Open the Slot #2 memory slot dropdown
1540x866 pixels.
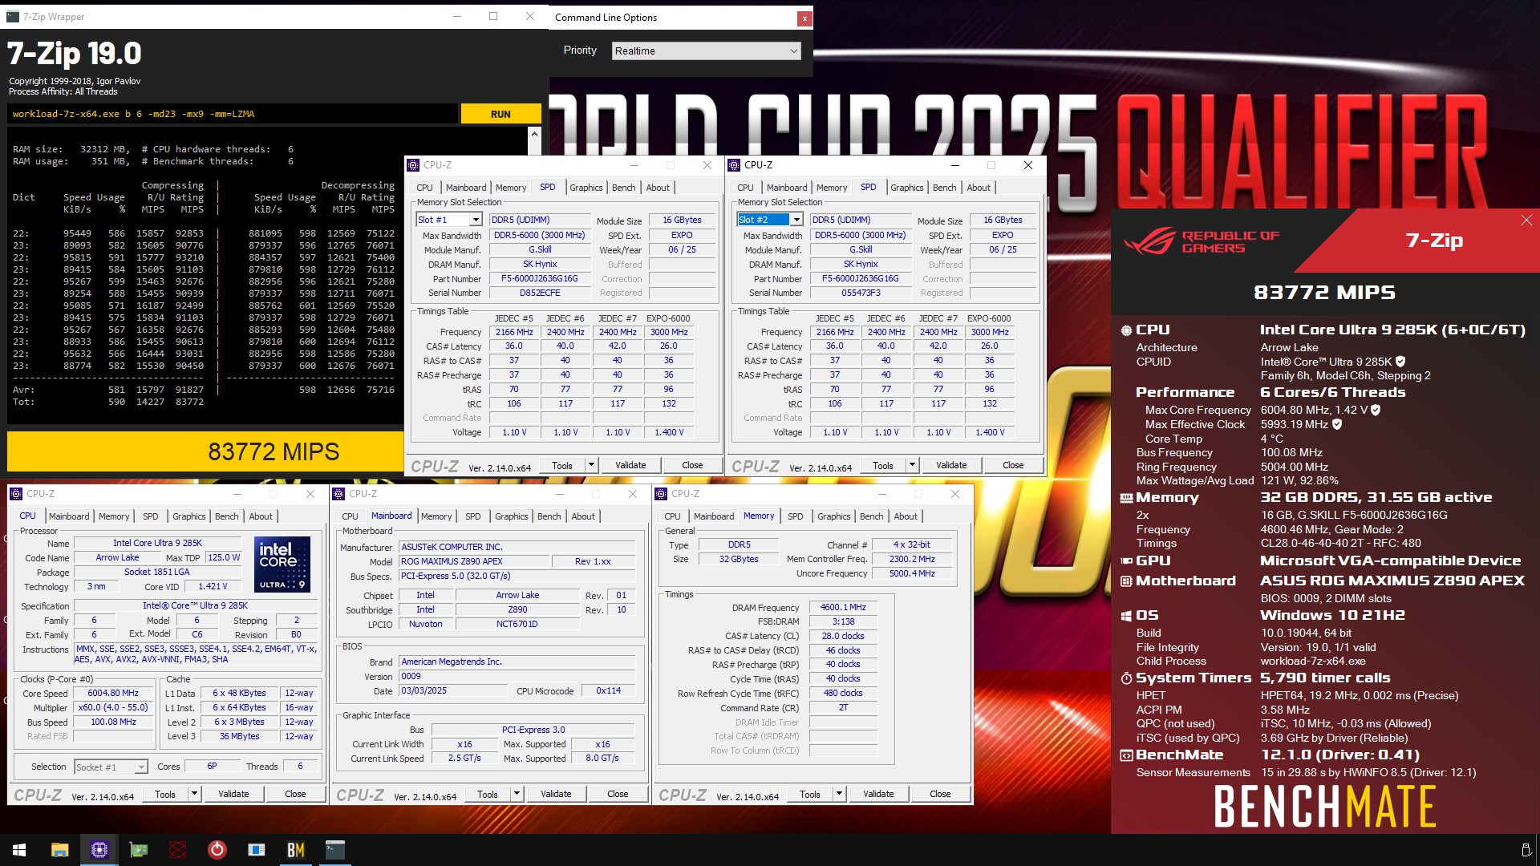point(796,220)
